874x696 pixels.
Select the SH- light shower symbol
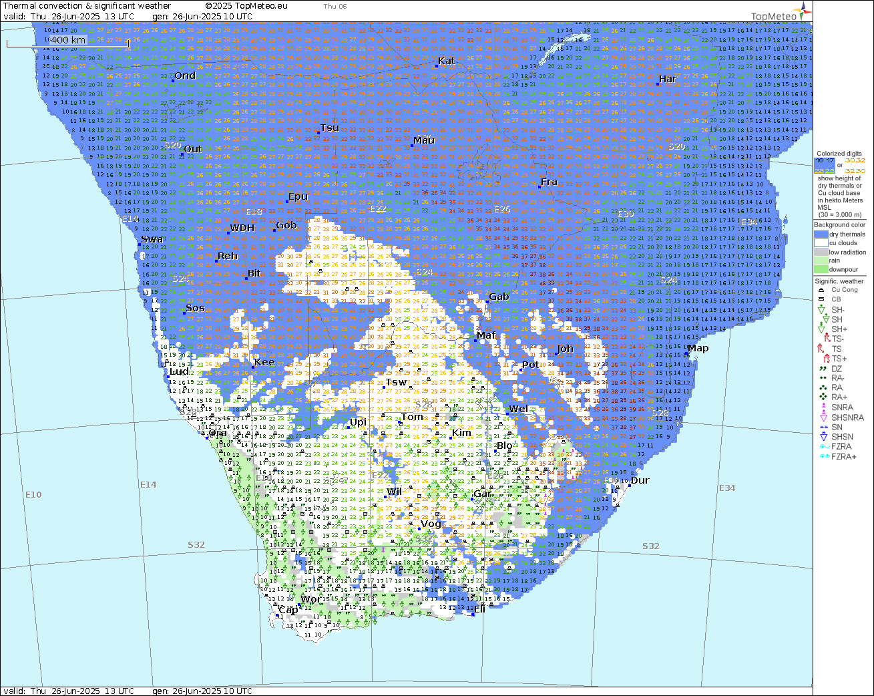[822, 310]
